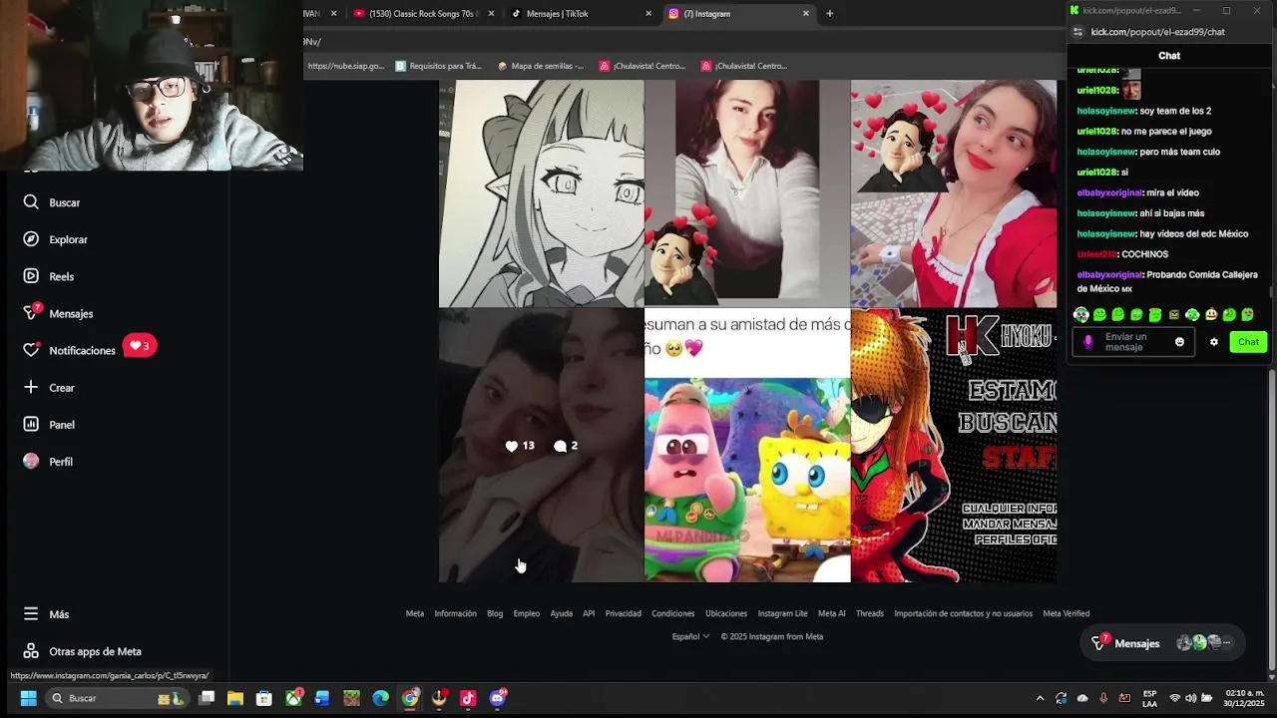Open the first ¡Chulavista! Centro bookmark
Viewport: 1277px width, 718px height.
[642, 66]
